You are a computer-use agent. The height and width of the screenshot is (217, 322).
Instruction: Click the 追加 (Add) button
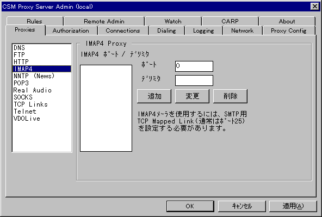[154, 96]
